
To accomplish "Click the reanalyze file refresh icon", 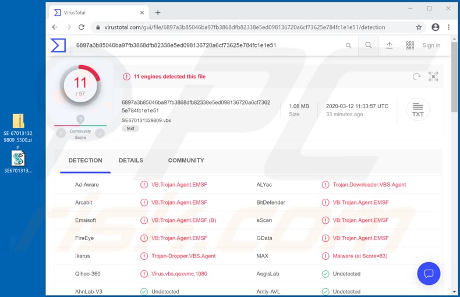I will tap(416, 77).
